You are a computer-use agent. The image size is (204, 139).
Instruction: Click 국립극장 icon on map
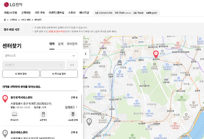tap(166, 79)
